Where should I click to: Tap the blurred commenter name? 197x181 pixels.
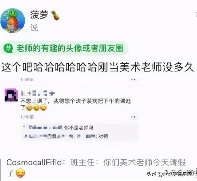[38, 93]
